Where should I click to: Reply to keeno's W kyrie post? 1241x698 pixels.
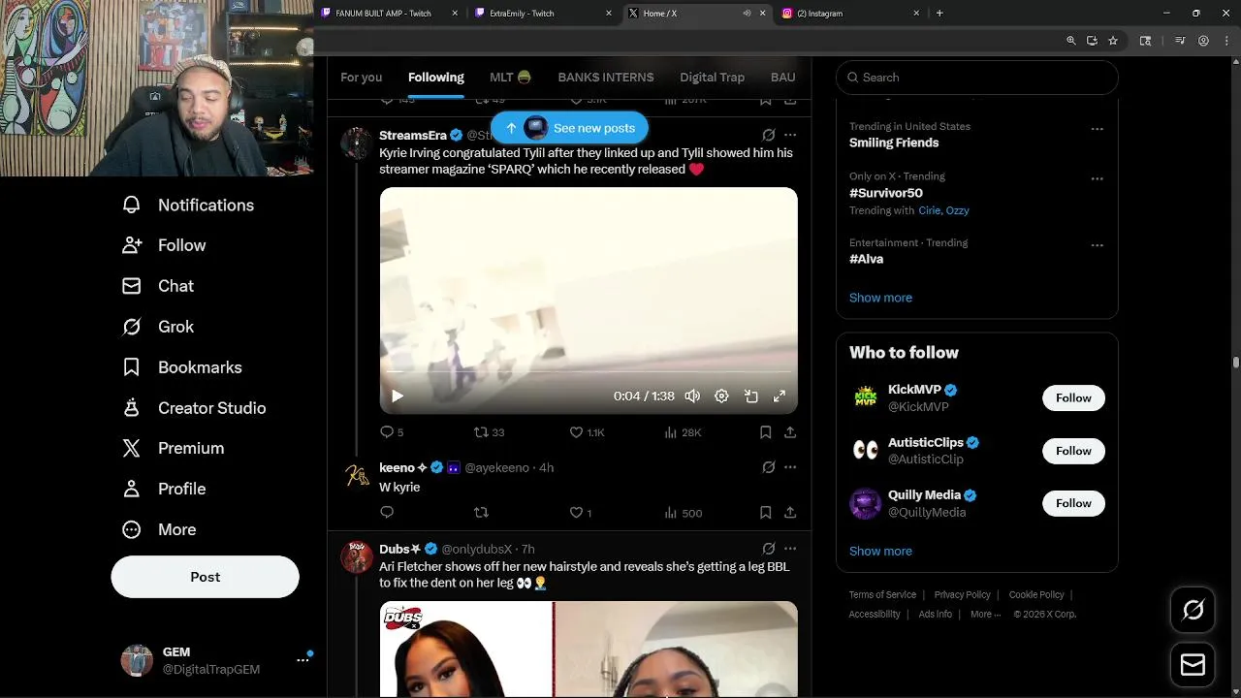click(x=387, y=513)
